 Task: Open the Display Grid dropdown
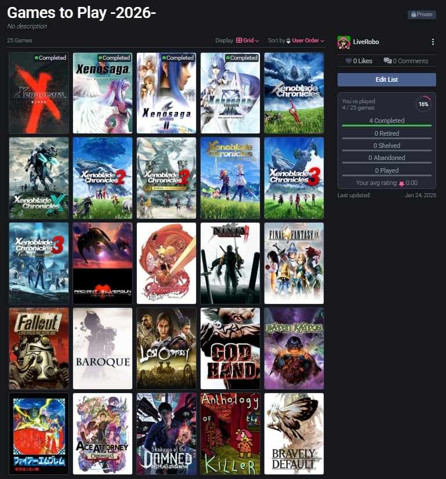tap(248, 41)
